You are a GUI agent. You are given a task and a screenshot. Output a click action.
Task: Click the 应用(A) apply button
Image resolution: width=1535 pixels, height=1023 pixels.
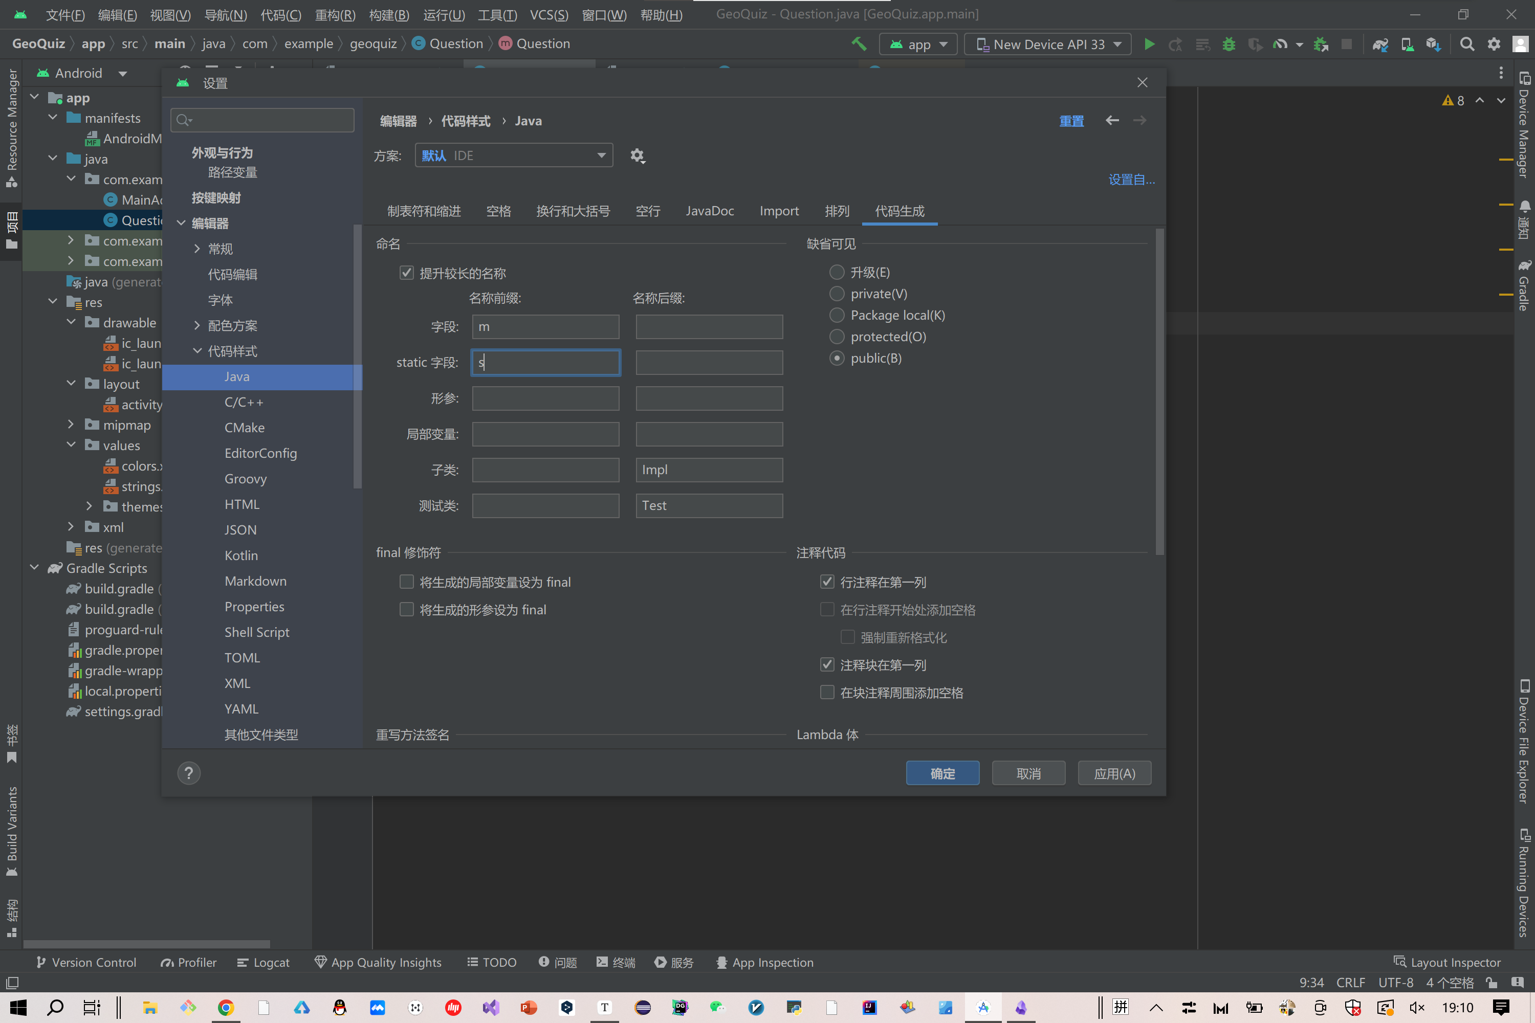click(1114, 773)
